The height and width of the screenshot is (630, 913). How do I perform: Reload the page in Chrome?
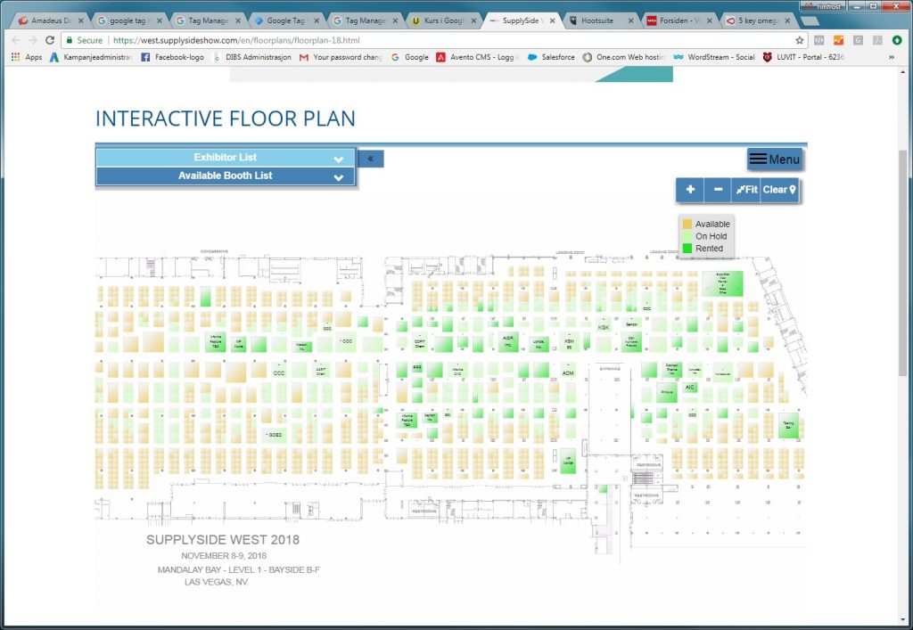[x=50, y=40]
